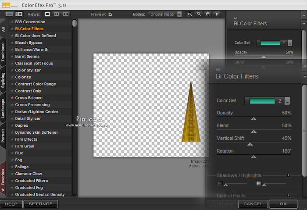Image resolution: width=307 pixels, height=210 pixels.
Task: Select the Glamour Glow filter
Action: (29, 174)
